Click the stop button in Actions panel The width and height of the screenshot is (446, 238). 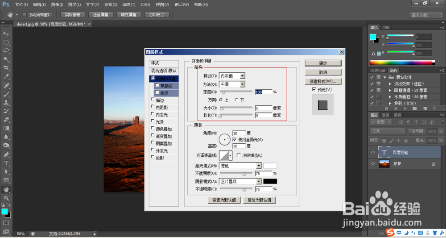tap(387, 109)
